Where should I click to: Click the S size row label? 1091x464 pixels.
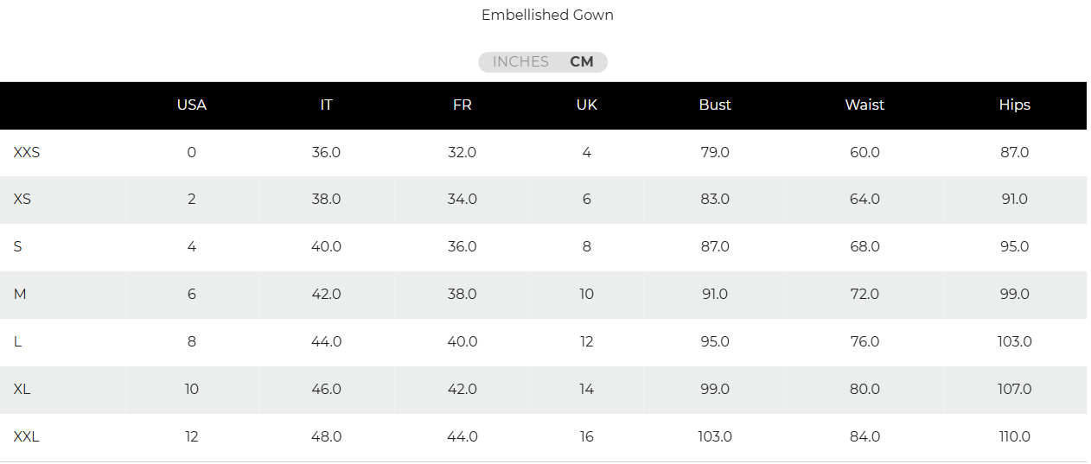tap(18, 247)
